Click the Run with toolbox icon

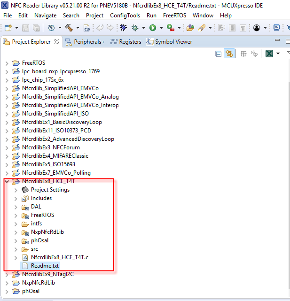point(171,28)
